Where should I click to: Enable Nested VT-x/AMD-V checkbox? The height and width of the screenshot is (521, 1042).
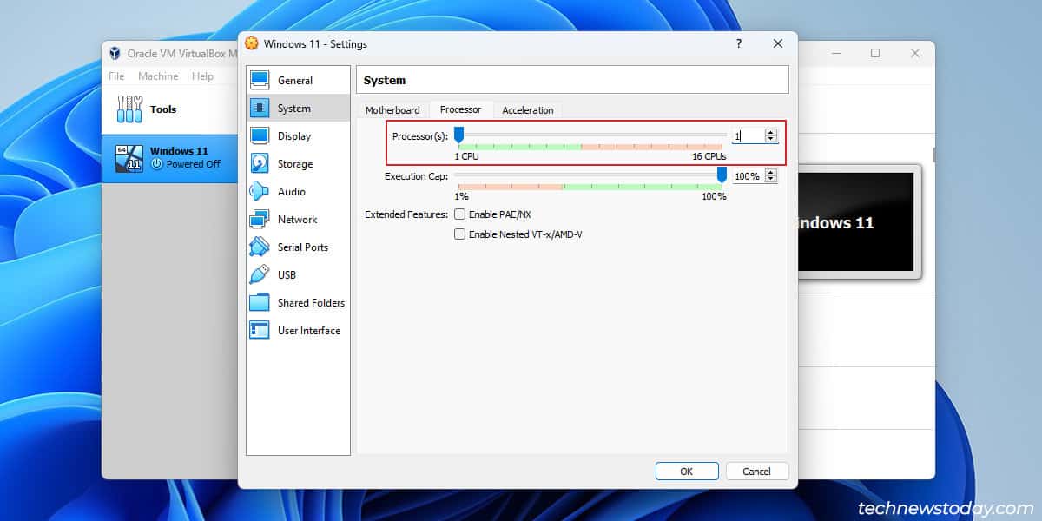click(x=460, y=234)
